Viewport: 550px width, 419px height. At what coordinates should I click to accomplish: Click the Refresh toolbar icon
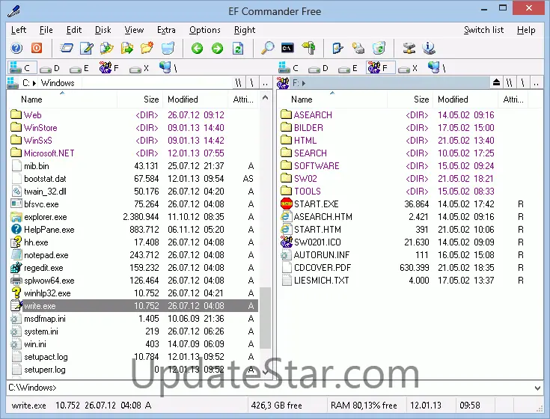(238, 48)
